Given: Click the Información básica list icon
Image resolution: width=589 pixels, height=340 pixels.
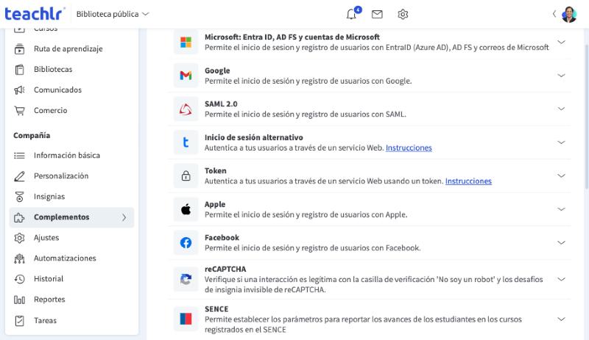Looking at the screenshot, I should click(19, 156).
